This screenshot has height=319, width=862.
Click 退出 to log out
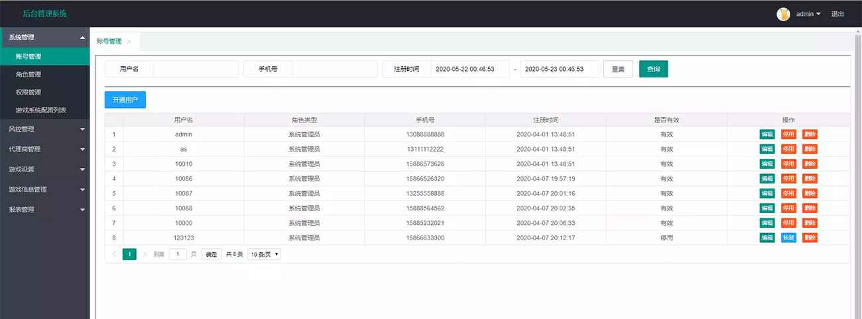(837, 14)
